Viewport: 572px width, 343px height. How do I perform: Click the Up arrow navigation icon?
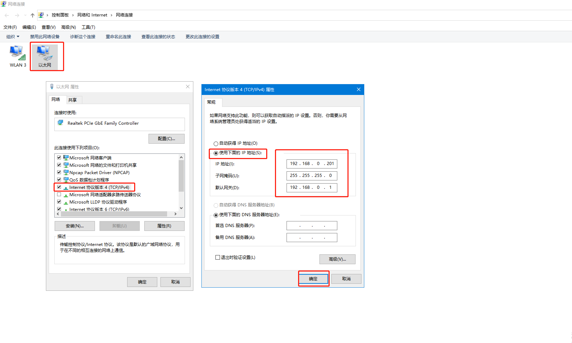pyautogui.click(x=33, y=15)
